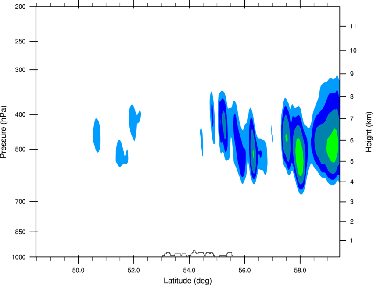Click the 56.0 latitude tick label
The image size is (373, 285).
[x=245, y=271]
